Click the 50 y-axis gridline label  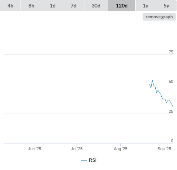[x=171, y=81]
